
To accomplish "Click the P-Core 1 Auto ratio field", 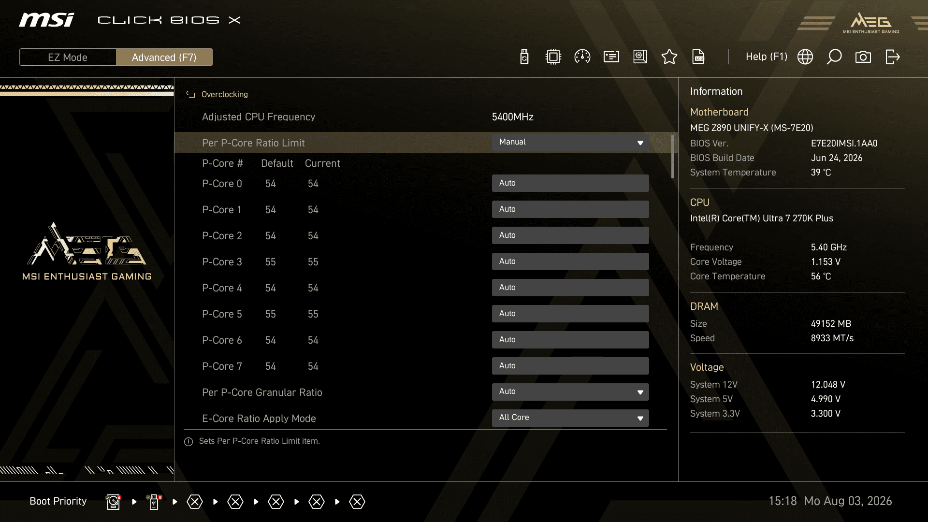I will pyautogui.click(x=570, y=209).
